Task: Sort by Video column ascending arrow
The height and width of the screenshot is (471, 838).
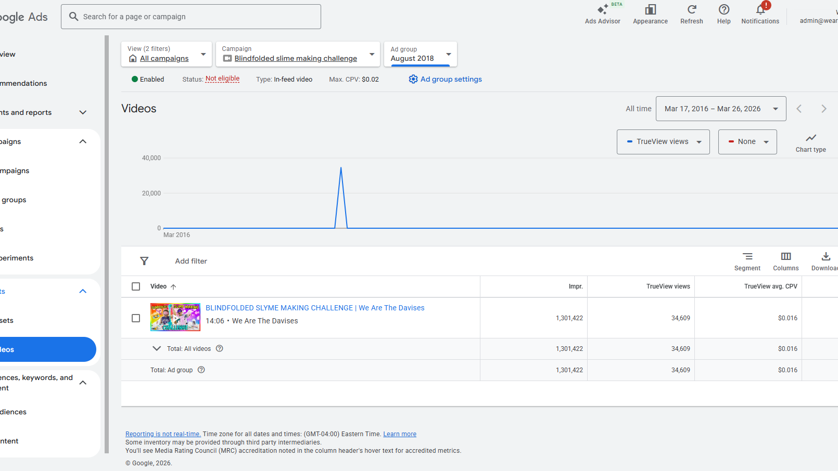Action: coord(173,286)
